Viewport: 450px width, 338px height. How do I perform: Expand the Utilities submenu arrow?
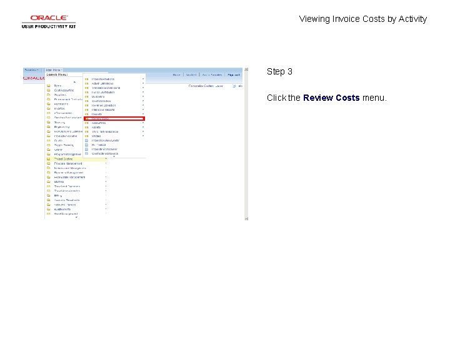143,136
